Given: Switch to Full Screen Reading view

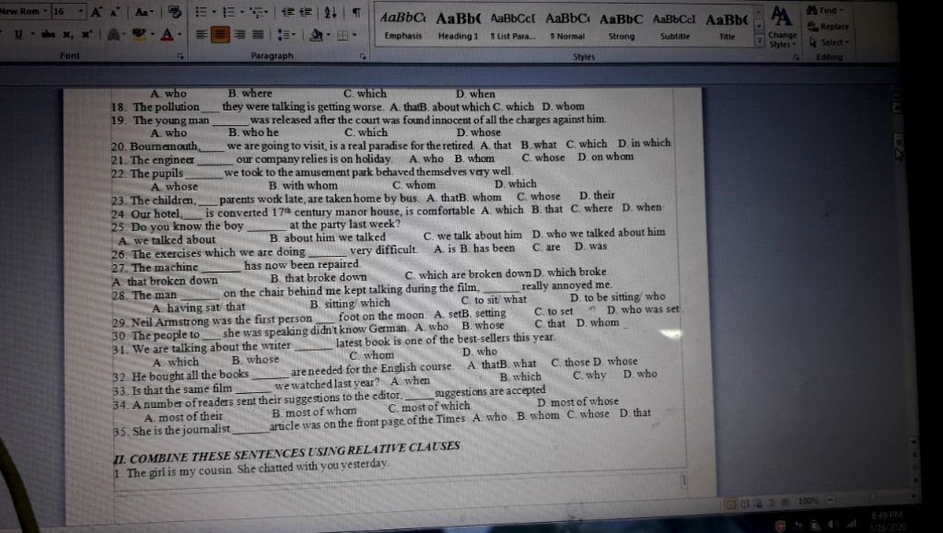Looking at the screenshot, I should click(744, 504).
